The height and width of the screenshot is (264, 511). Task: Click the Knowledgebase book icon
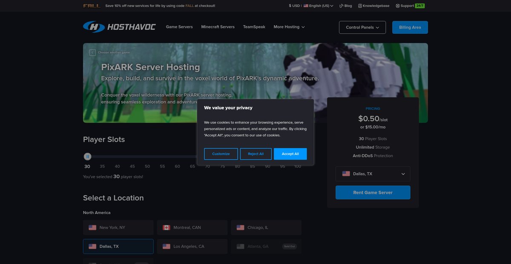(360, 6)
